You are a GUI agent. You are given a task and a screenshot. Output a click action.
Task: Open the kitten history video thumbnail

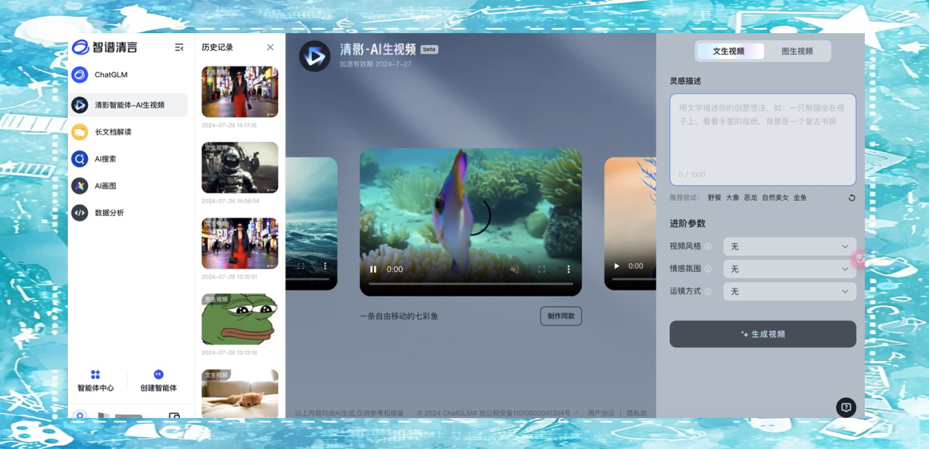(x=240, y=394)
